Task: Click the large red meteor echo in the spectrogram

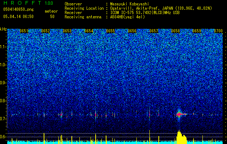Action: pos(181,114)
